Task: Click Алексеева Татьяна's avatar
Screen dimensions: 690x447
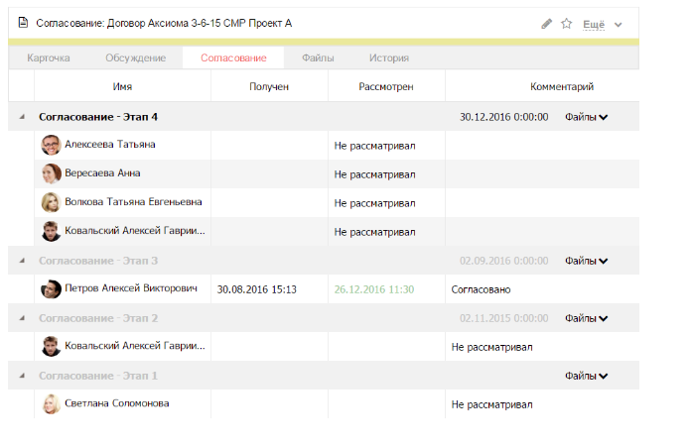Action: [x=51, y=145]
